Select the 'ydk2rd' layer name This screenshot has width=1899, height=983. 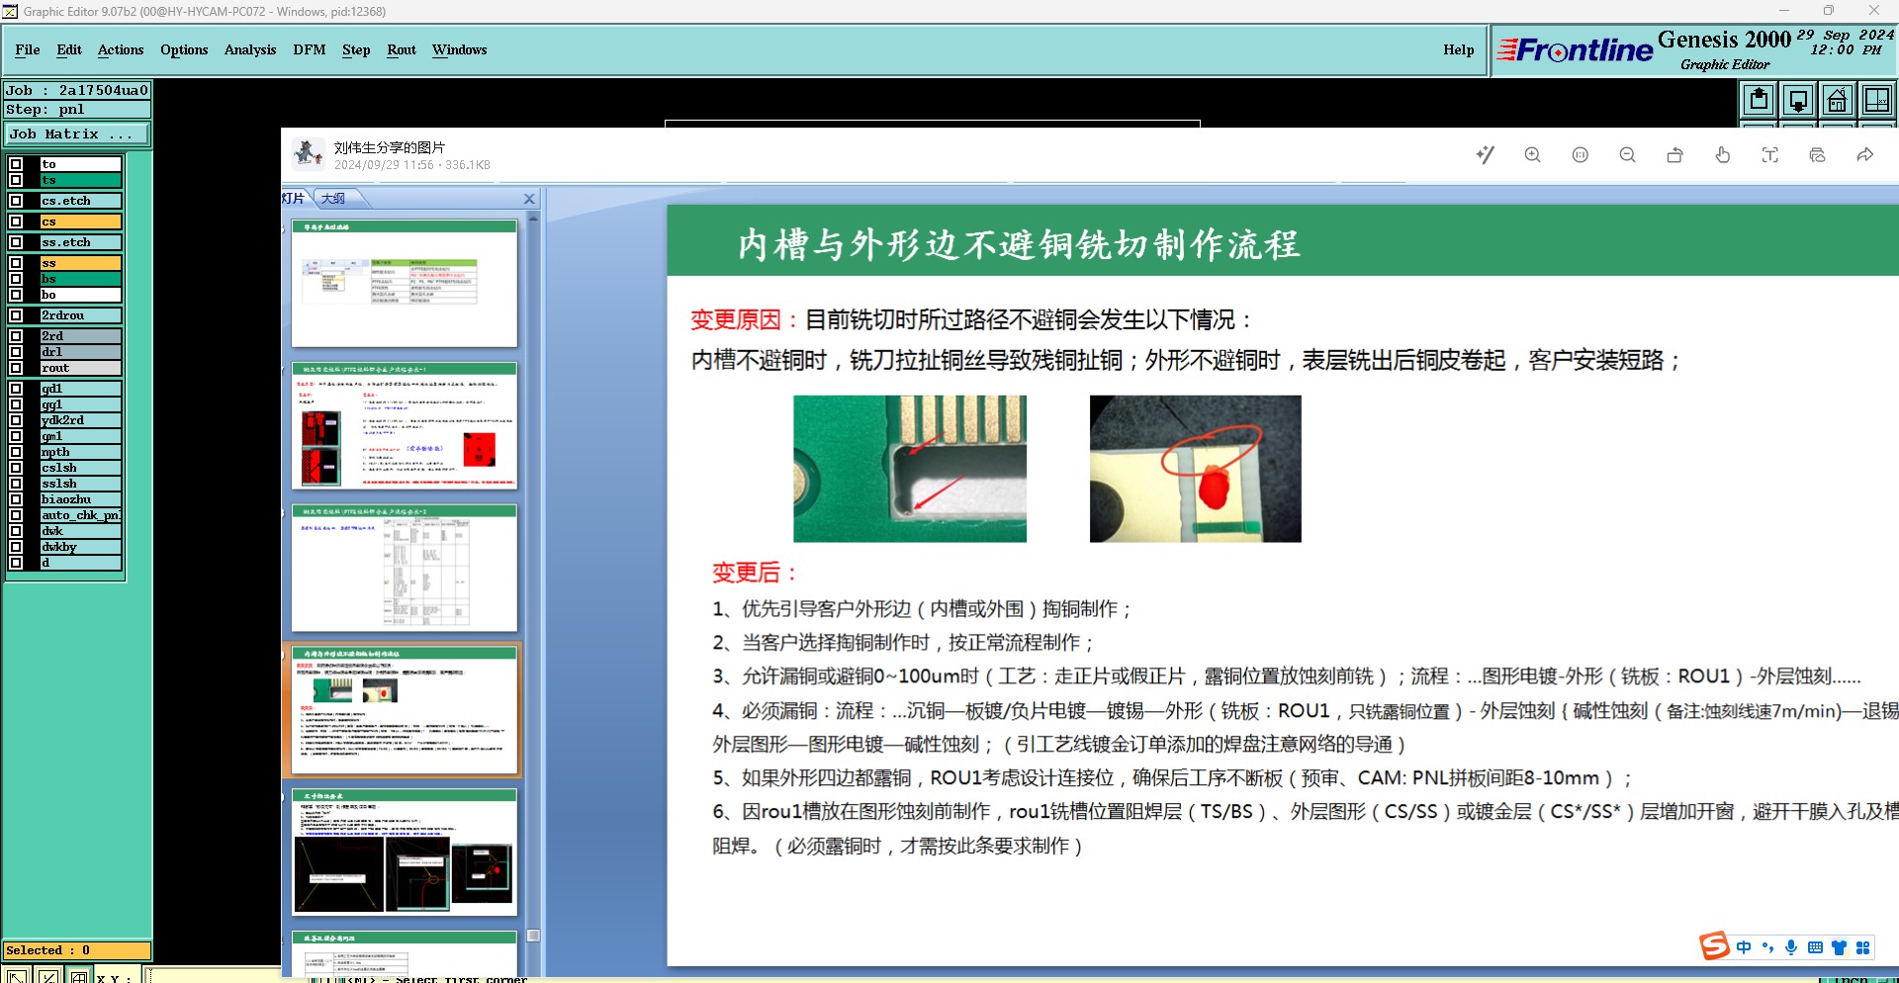(x=81, y=420)
